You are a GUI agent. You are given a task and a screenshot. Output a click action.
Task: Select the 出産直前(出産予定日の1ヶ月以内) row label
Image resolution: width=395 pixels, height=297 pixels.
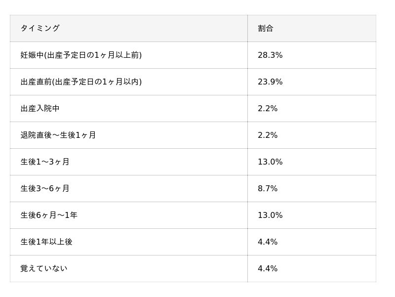(x=81, y=82)
